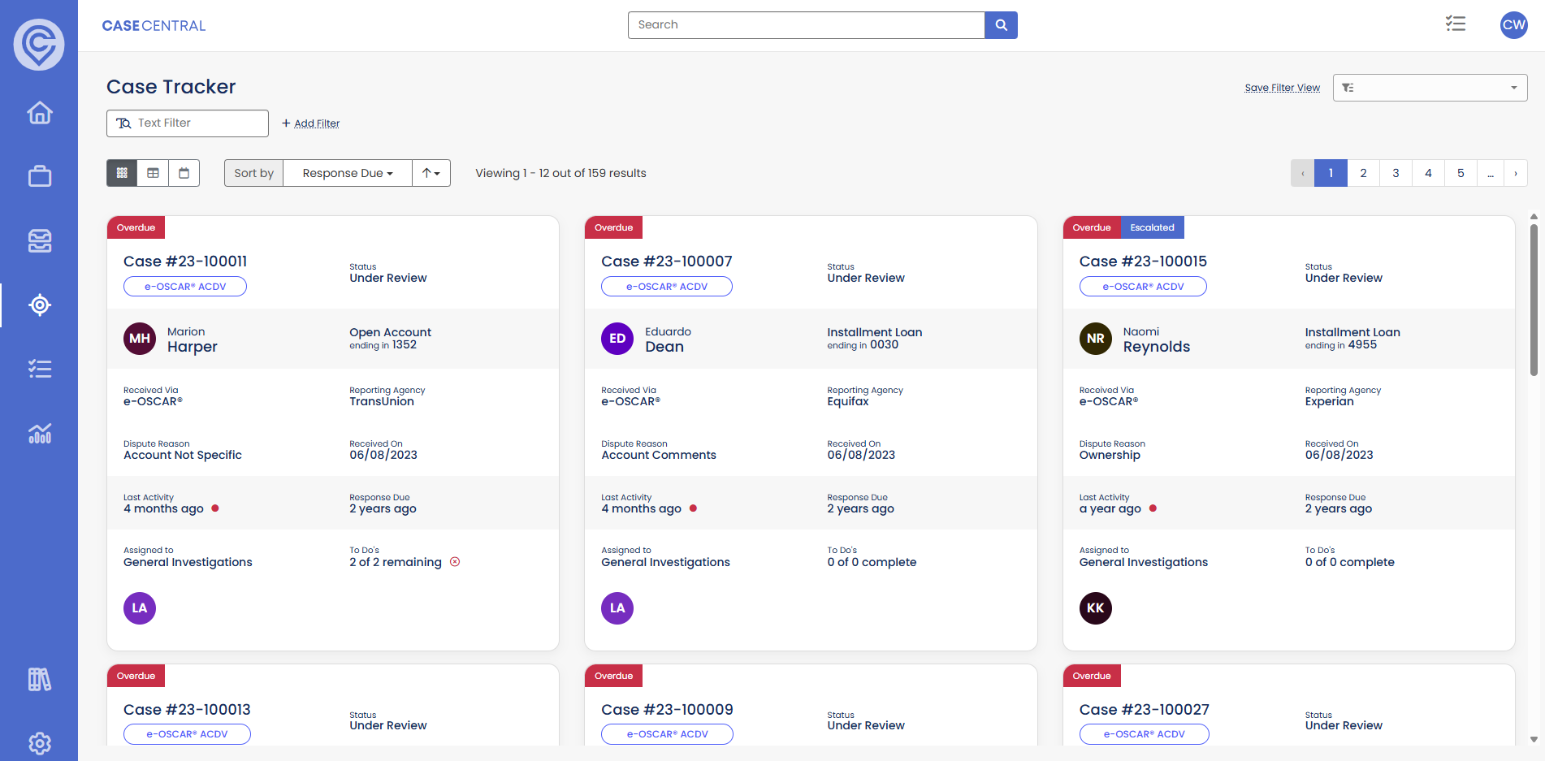Open the analytics chart sidebar icon

pos(39,433)
